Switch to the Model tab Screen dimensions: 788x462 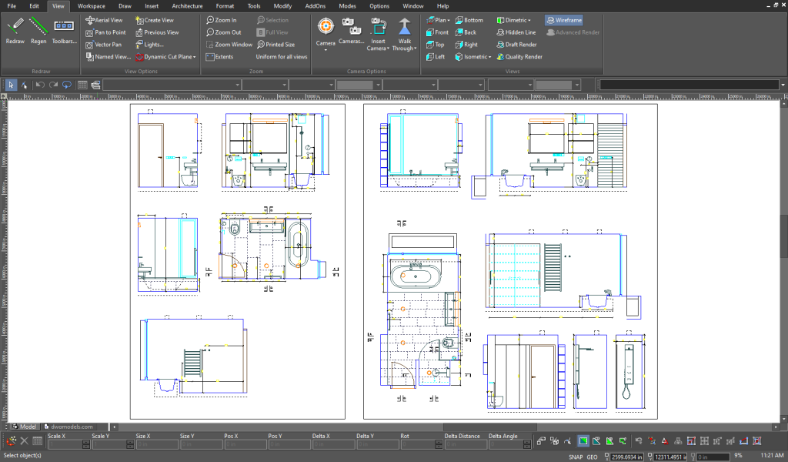click(x=24, y=427)
